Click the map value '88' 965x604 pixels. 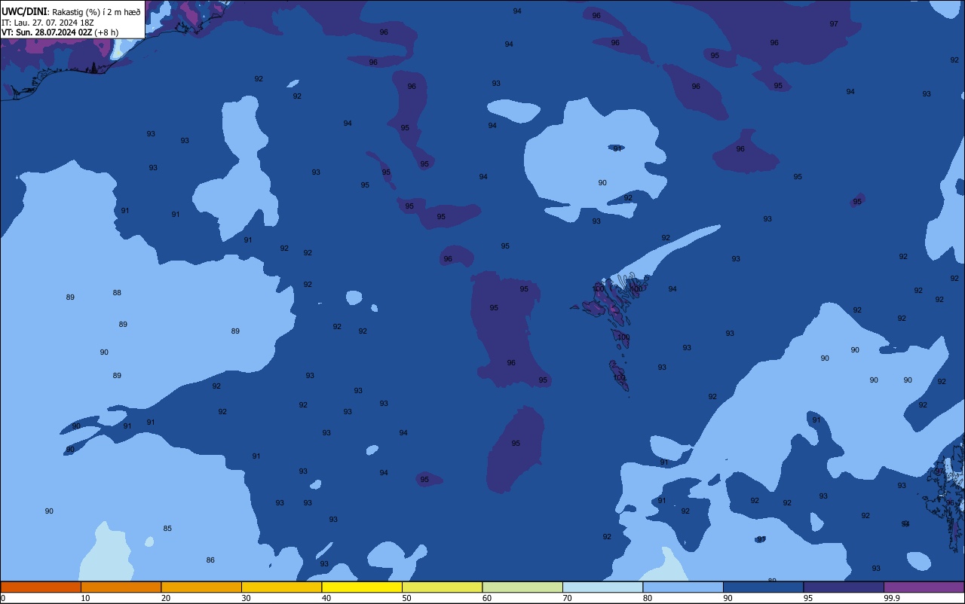117,293
